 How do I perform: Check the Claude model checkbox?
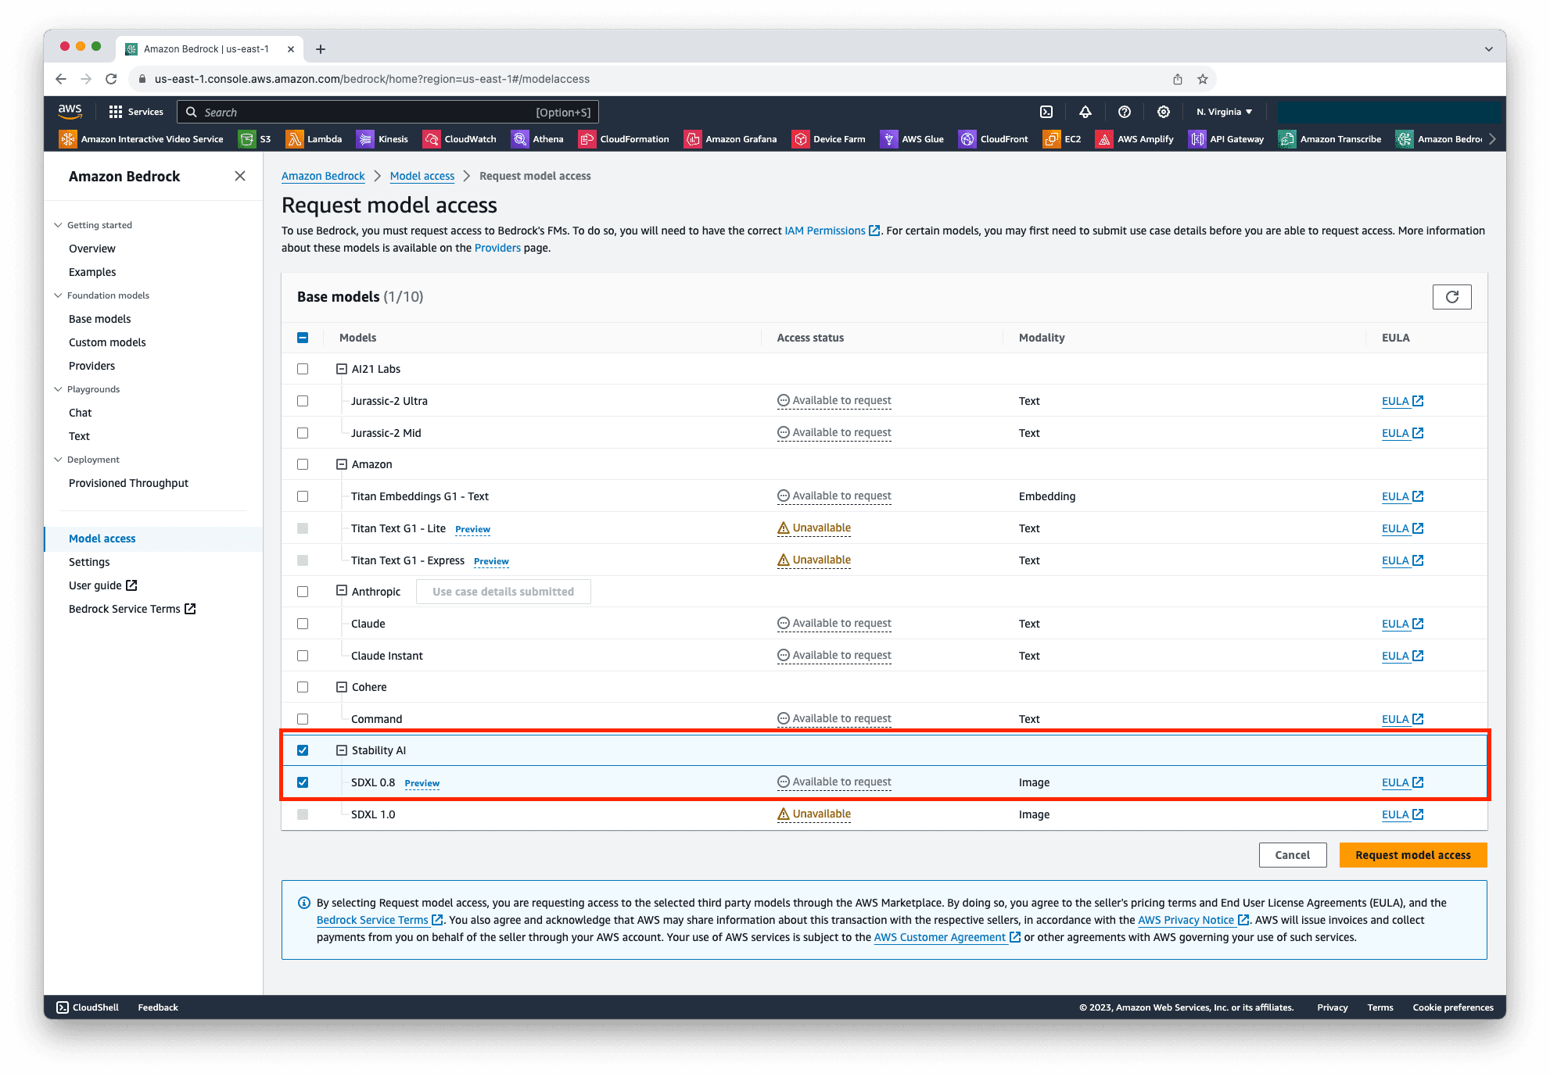click(303, 624)
